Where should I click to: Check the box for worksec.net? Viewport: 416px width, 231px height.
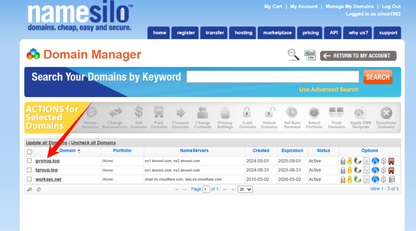[x=29, y=179]
